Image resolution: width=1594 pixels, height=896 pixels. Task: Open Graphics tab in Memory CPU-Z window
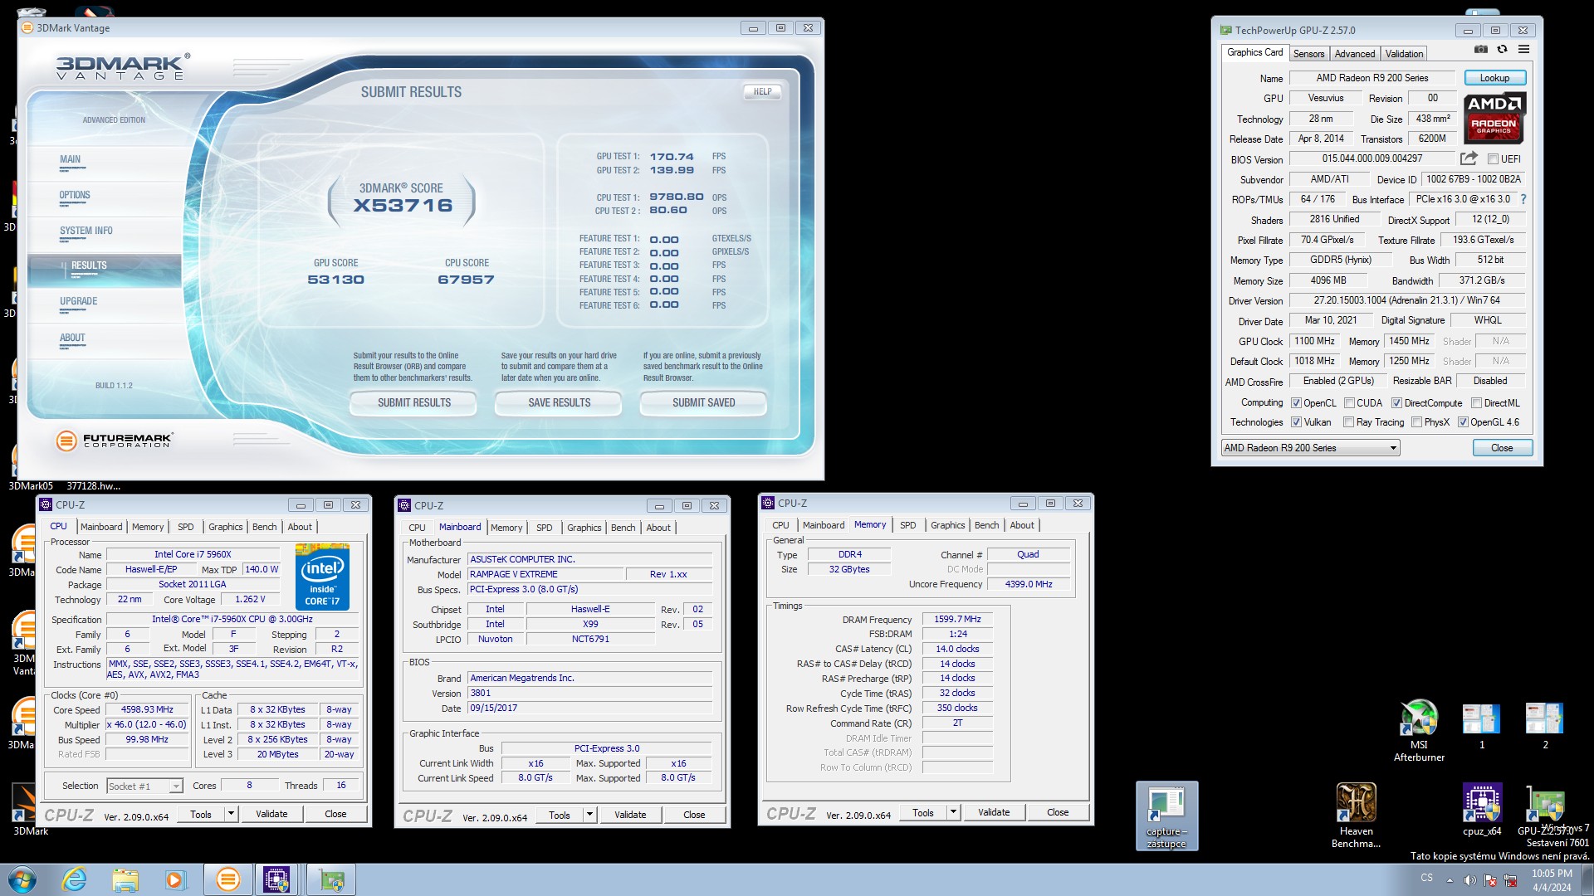pos(947,525)
